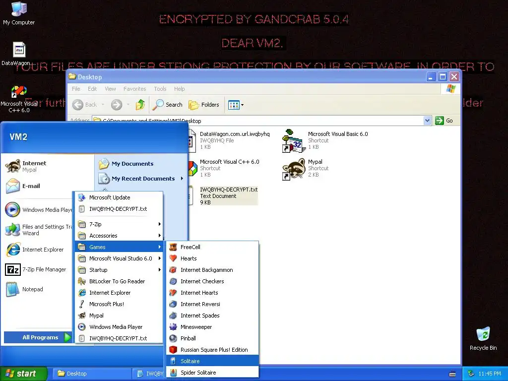Open Pinball game

(x=212, y=338)
